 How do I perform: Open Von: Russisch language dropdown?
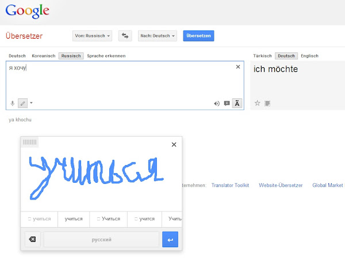(x=92, y=36)
